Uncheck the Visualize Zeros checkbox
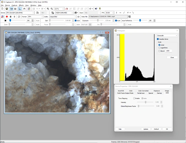186x143 pixels. [158, 39]
